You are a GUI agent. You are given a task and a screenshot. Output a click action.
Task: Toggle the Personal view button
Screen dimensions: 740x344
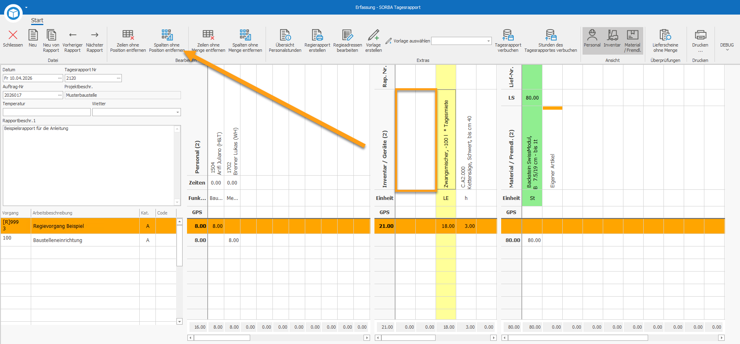click(592, 40)
